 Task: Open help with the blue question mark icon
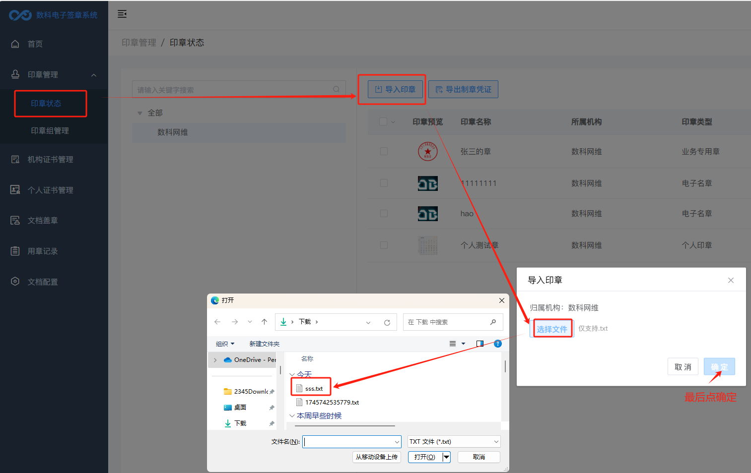point(498,344)
